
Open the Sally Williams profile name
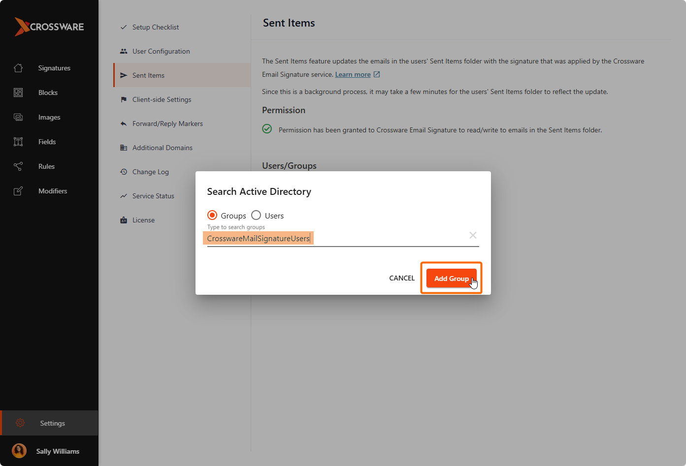coord(58,451)
